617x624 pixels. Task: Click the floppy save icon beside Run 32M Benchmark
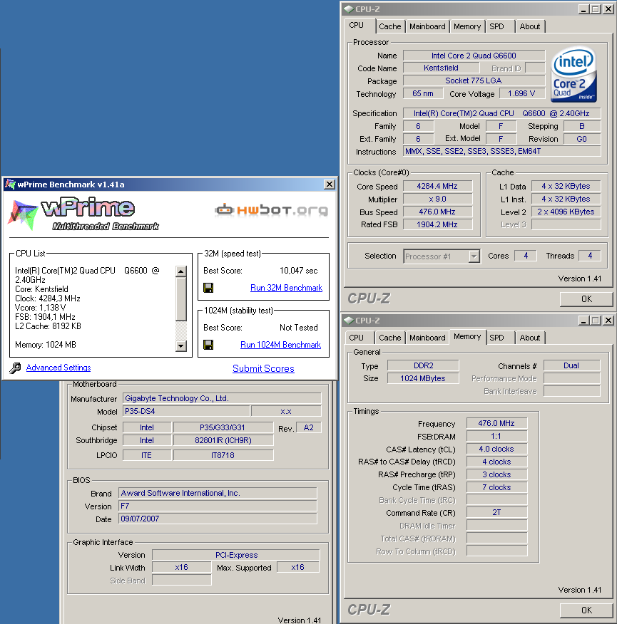click(208, 288)
